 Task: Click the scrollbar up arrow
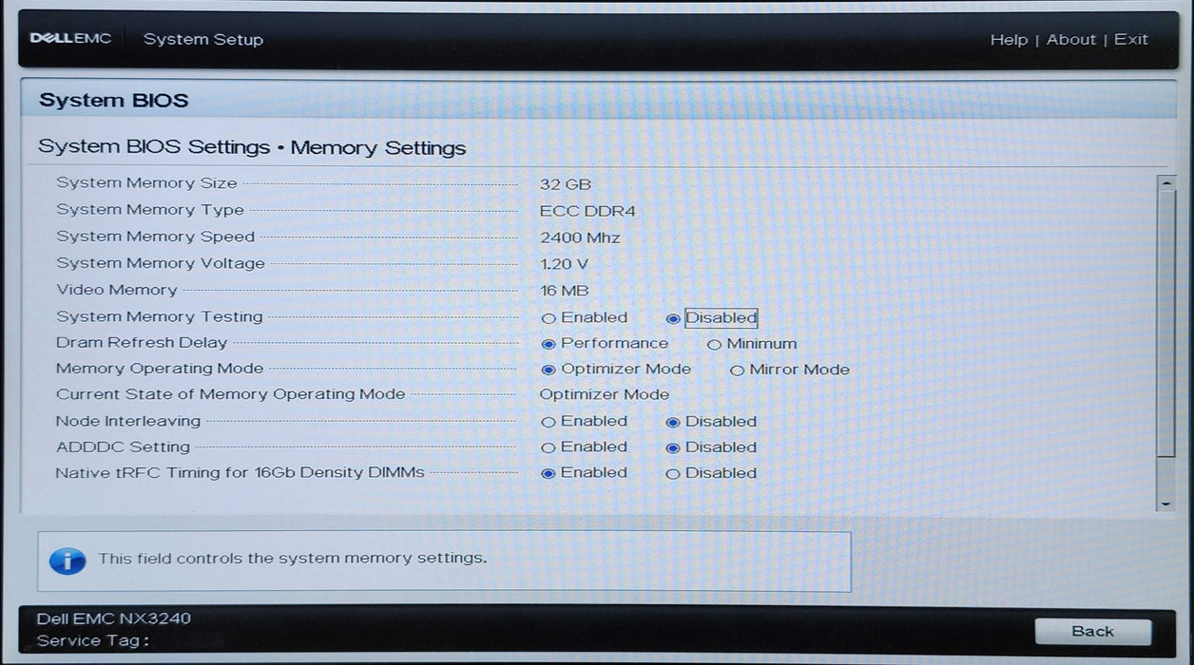(1165, 181)
